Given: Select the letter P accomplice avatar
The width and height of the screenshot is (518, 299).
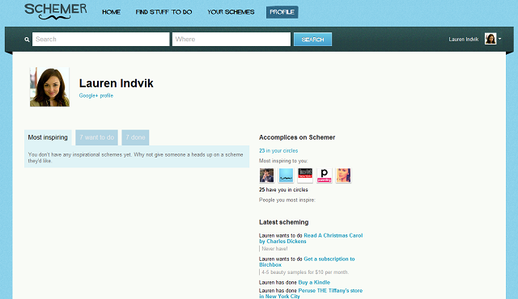Looking at the screenshot, I should 324,175.
